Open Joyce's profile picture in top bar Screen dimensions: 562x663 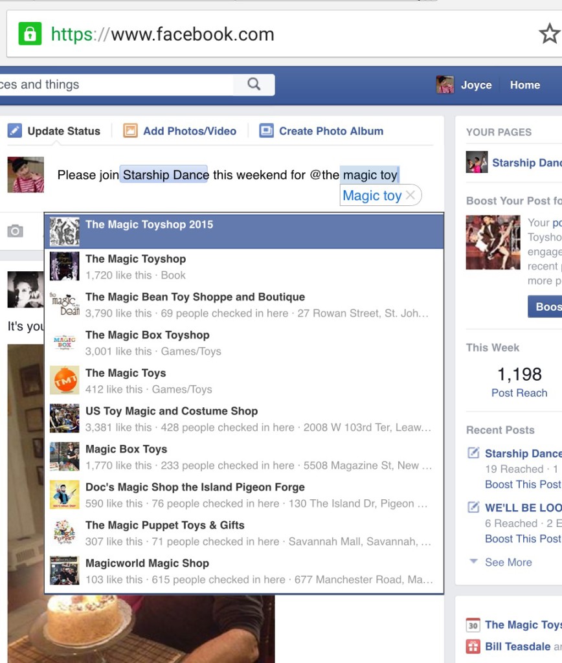tap(445, 85)
